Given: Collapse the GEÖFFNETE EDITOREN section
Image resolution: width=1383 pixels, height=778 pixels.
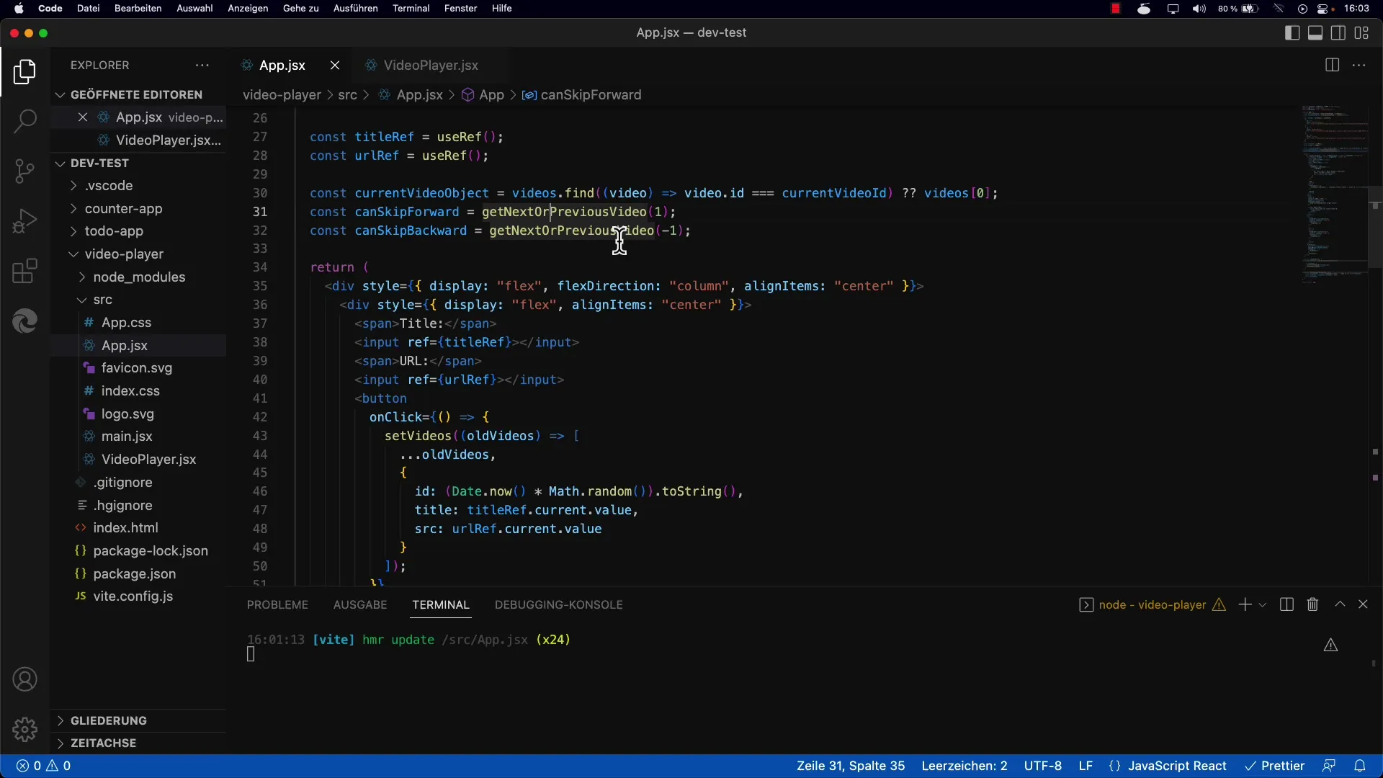Looking at the screenshot, I should [x=137, y=94].
